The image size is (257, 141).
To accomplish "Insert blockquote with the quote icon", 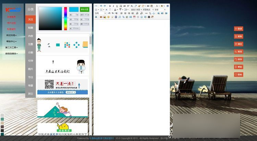I will (148, 6).
